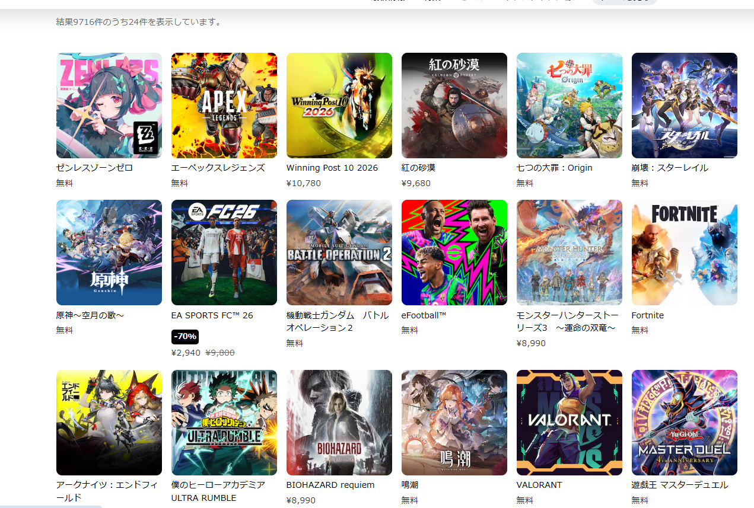Open the 崩壊：スターレイル cover art
754x508 pixels.
click(x=685, y=106)
